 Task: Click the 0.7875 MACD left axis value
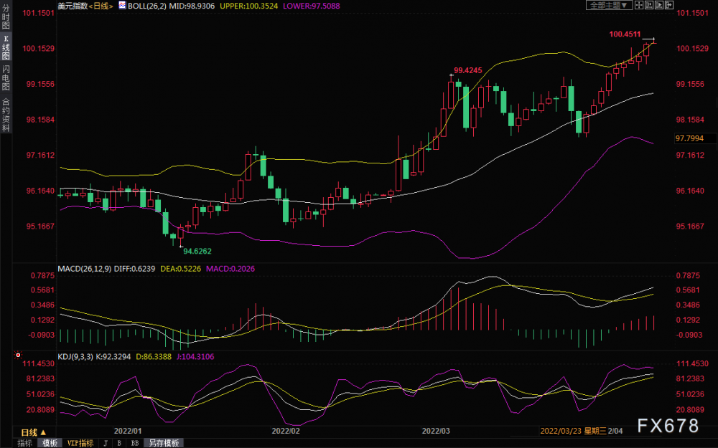click(x=42, y=276)
